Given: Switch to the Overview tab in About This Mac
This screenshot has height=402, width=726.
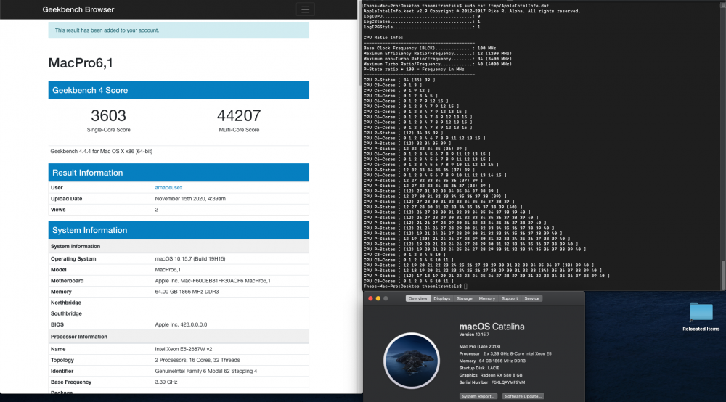Looking at the screenshot, I should (x=417, y=298).
